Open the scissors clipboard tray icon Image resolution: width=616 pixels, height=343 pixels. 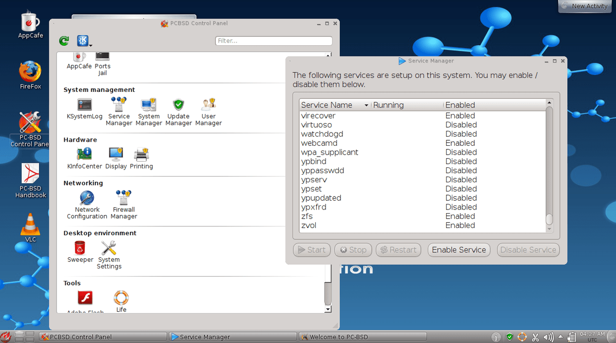click(x=535, y=337)
